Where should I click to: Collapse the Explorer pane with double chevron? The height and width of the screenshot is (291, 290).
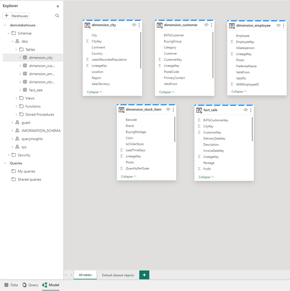(x=58, y=6)
